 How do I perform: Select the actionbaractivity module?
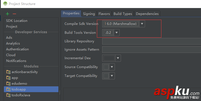pos(31,72)
